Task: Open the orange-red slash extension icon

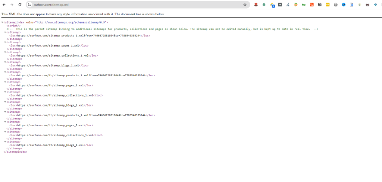Action: point(312,5)
